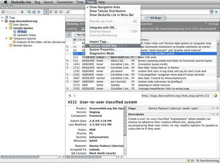Click the refresh icon above the bug table

click(x=69, y=35)
